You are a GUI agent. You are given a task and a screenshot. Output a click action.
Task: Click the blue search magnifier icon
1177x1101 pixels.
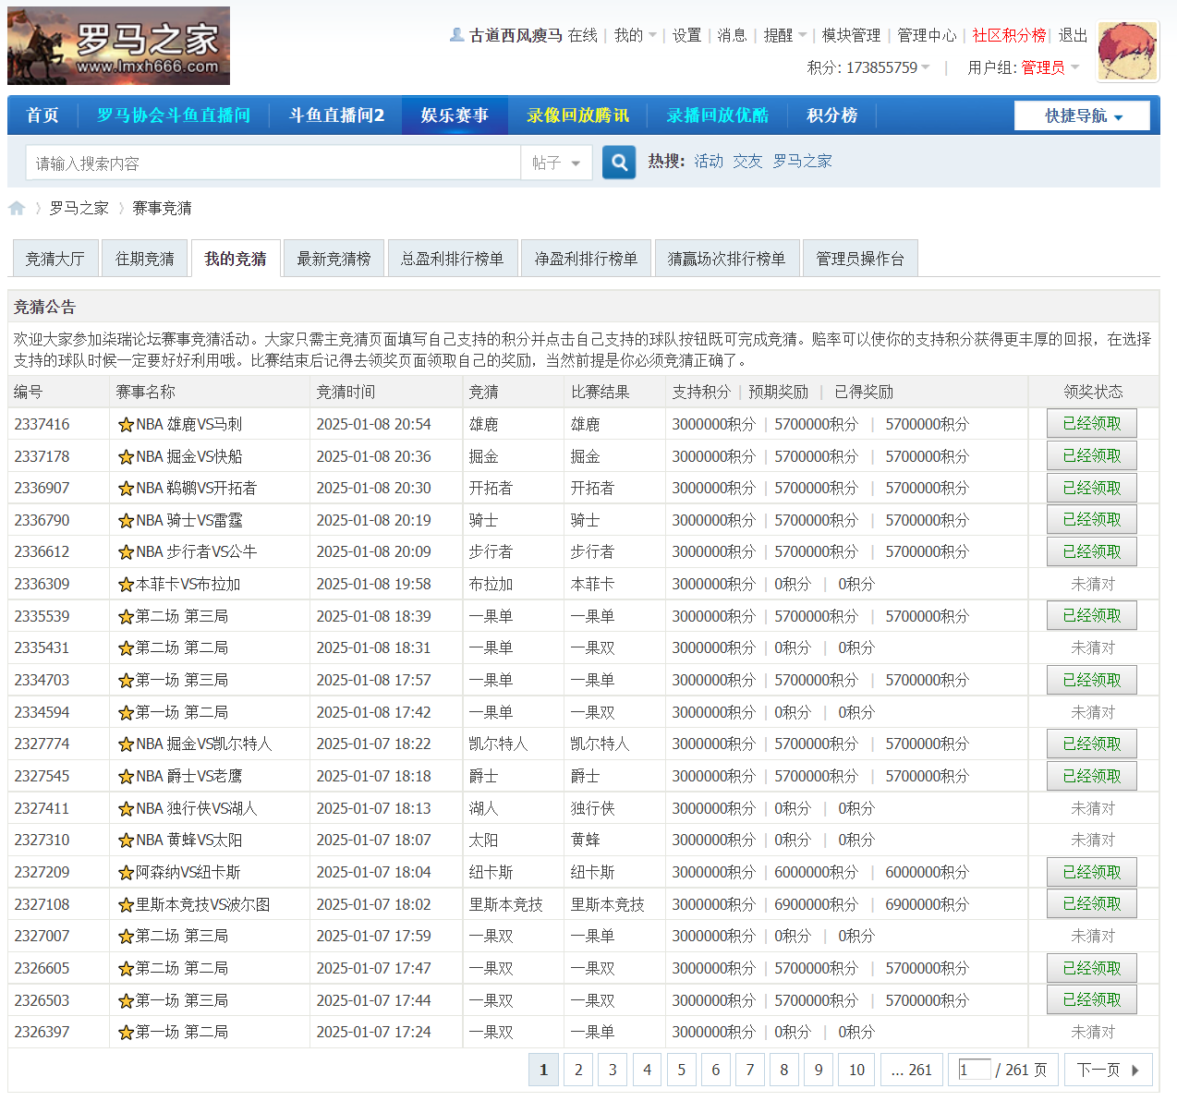click(618, 162)
